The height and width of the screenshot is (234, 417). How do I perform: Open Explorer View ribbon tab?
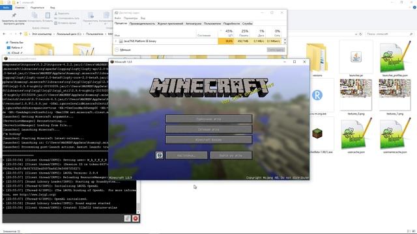tap(53, 7)
